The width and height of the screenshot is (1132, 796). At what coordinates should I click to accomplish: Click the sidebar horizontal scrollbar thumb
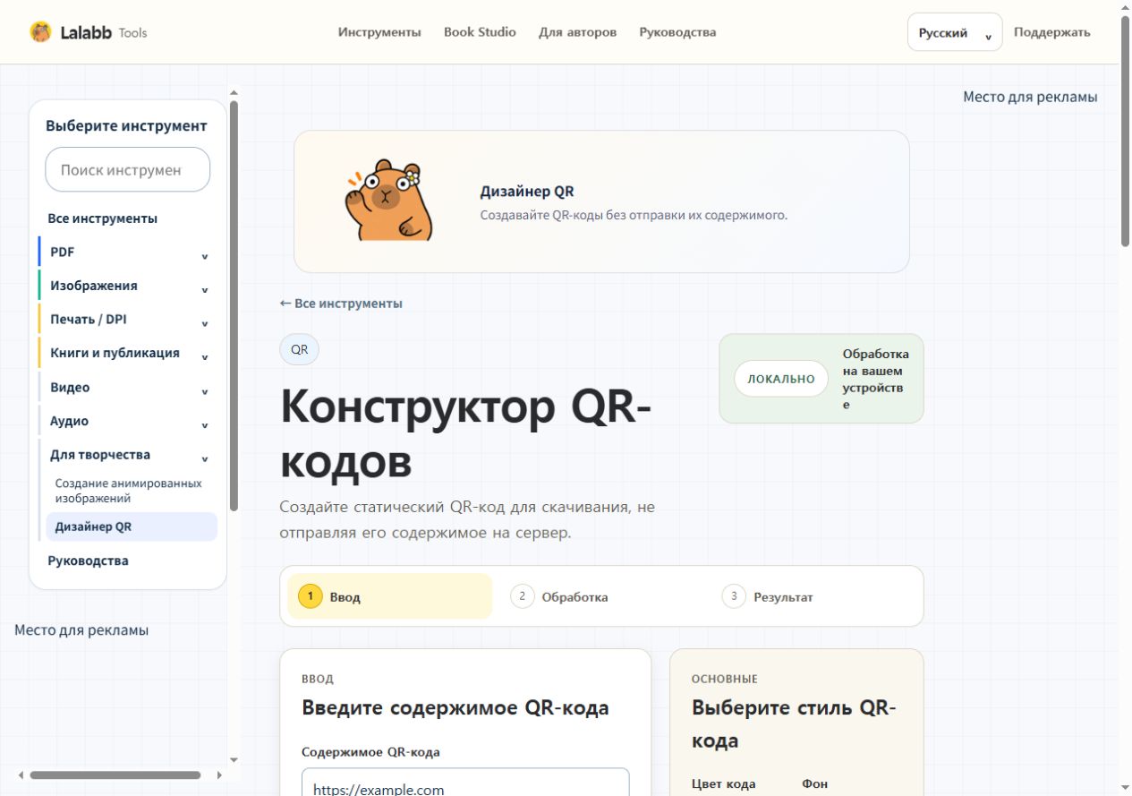115,775
